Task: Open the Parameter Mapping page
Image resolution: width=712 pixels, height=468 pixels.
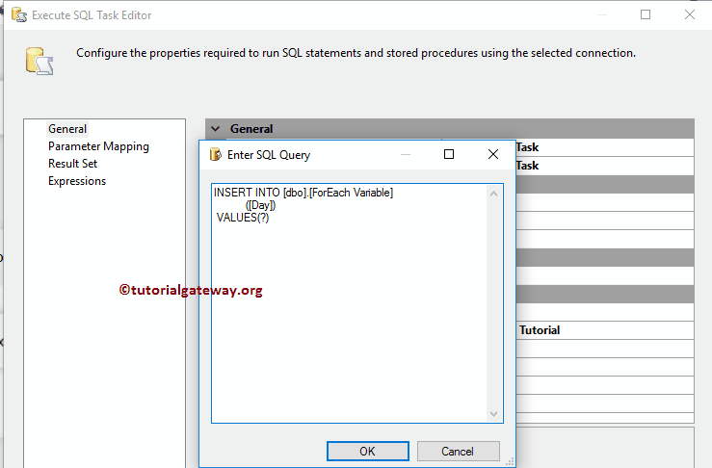Action: (x=98, y=146)
